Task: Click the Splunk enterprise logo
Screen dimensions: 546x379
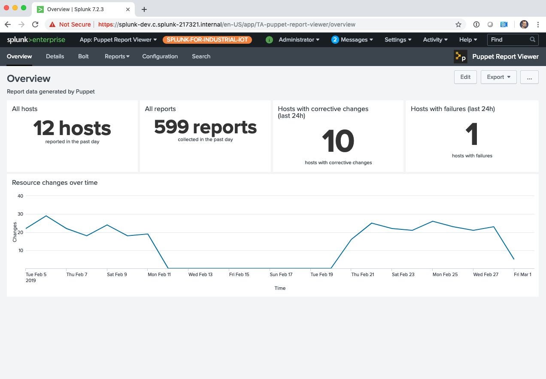Action: 36,39
